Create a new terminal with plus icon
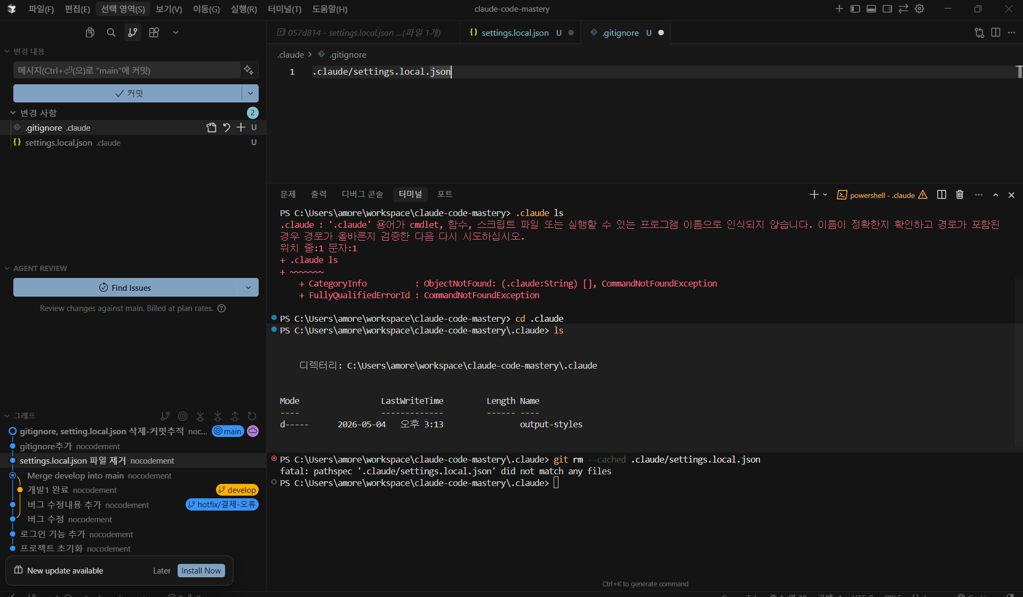This screenshot has height=597, width=1023. click(814, 195)
